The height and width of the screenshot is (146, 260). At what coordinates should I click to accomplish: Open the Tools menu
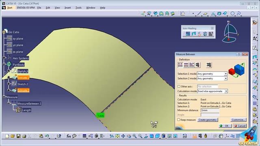78,8
